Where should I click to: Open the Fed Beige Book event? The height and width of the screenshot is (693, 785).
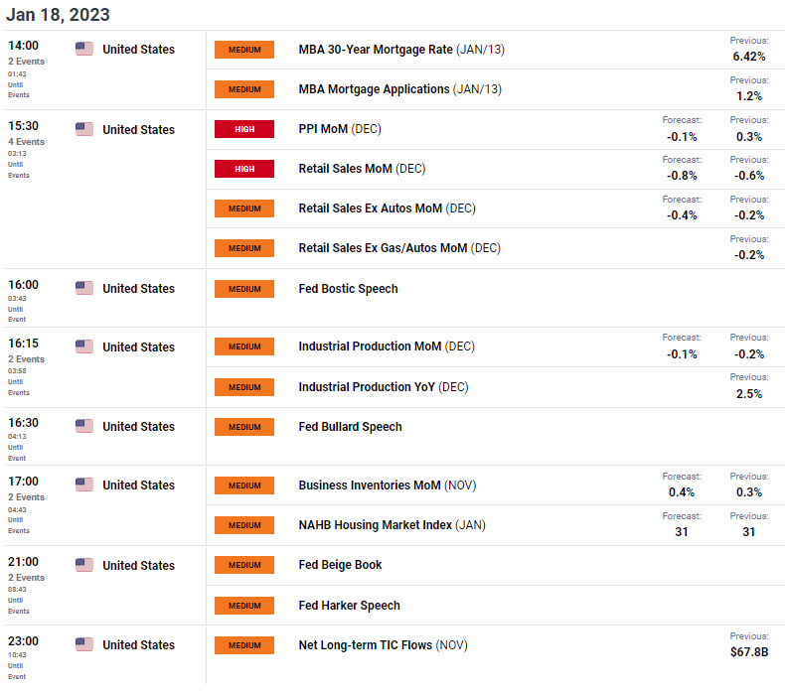click(x=340, y=565)
